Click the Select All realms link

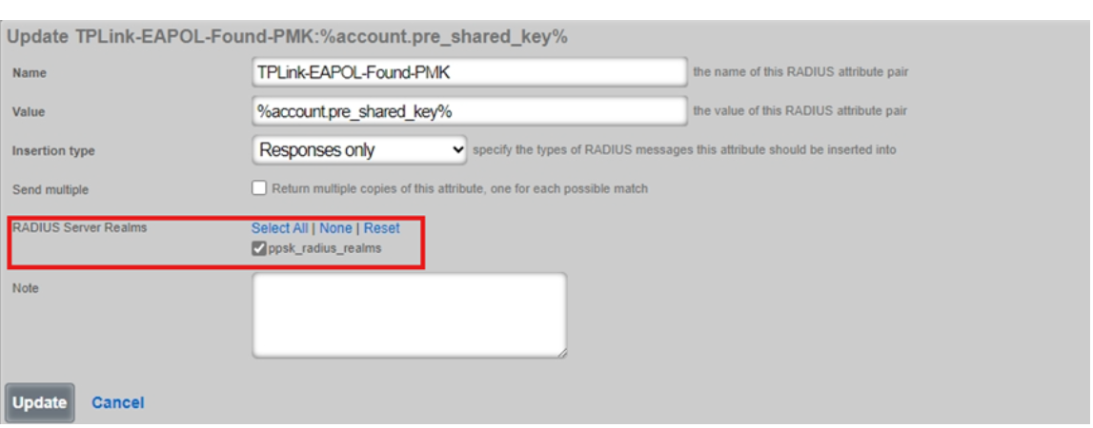click(x=279, y=228)
